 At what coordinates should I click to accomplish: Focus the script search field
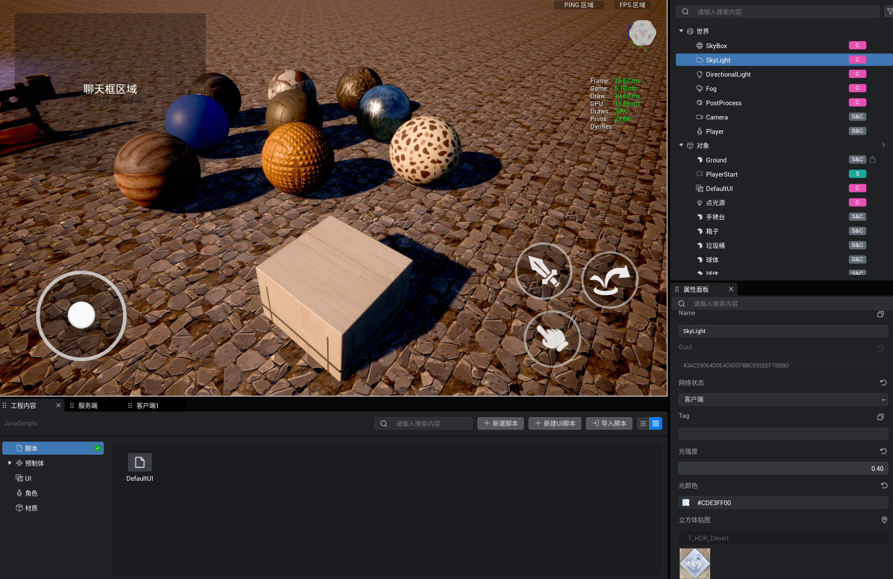[423, 424]
